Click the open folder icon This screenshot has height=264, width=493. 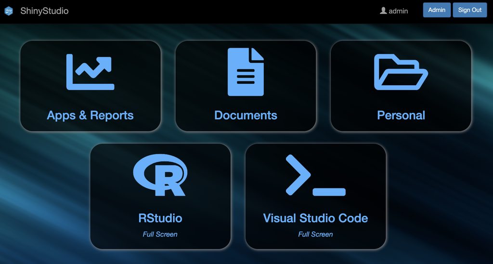click(x=401, y=72)
